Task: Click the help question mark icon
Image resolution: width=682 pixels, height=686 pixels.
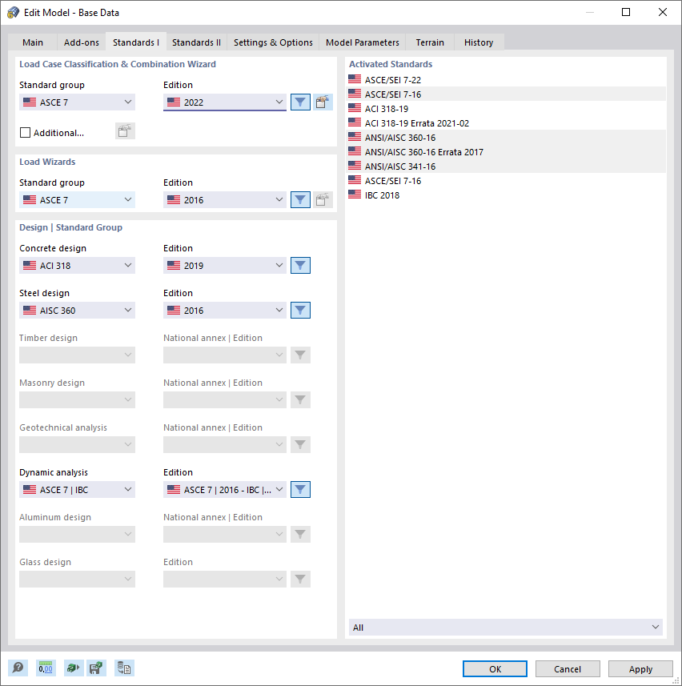Action: tap(18, 668)
